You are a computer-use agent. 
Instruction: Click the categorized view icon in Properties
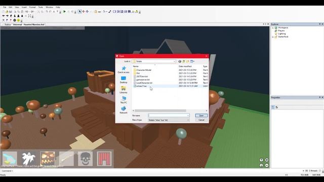(273, 107)
